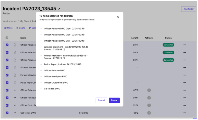Viewport: 198px width, 120px height.
Task: Open more options for Formal Interview row
Action: 184,75
